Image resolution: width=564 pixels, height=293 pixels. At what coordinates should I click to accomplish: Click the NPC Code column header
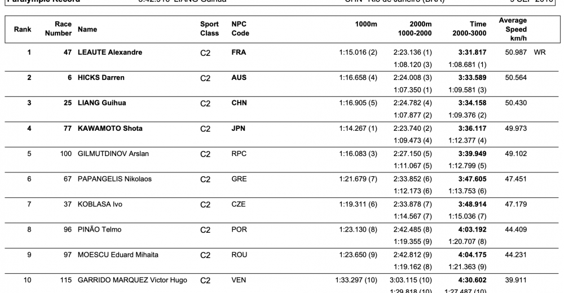point(240,29)
